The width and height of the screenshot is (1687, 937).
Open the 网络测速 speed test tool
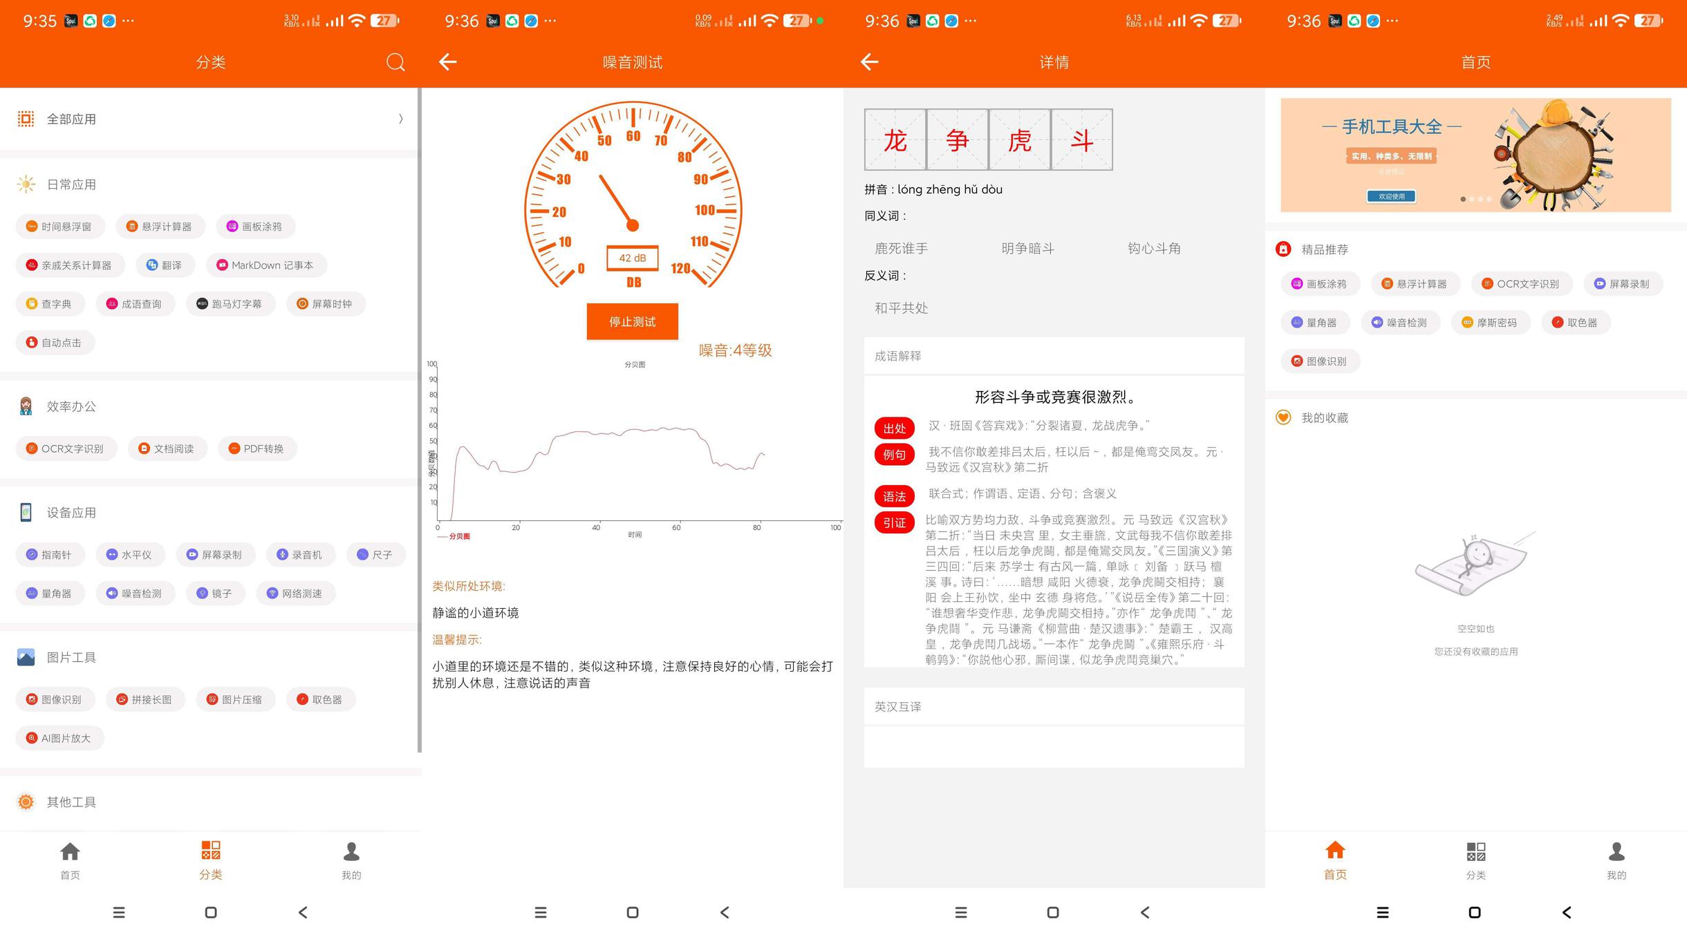pyautogui.click(x=295, y=594)
